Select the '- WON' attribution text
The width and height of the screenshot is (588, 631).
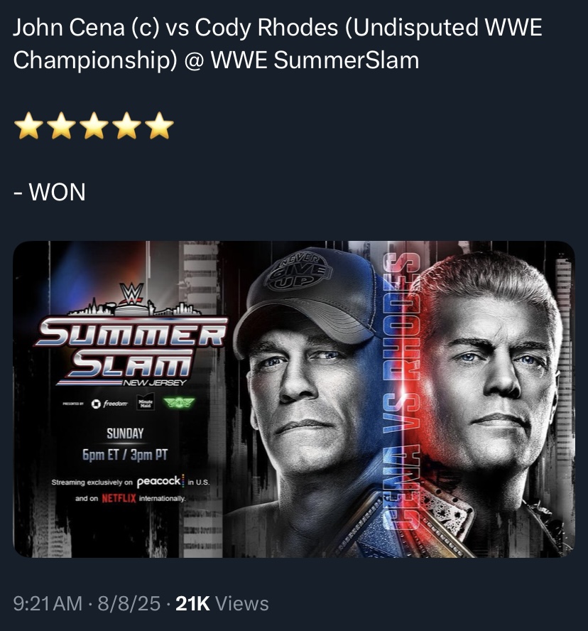[x=50, y=192]
